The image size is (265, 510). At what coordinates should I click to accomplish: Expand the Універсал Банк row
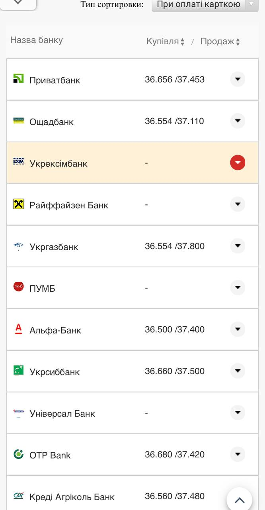(238, 412)
